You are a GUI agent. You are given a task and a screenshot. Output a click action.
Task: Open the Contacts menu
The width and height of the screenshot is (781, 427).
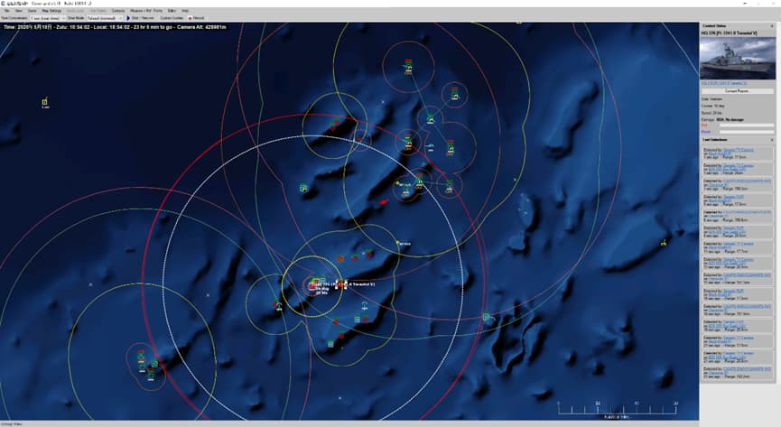118,11
